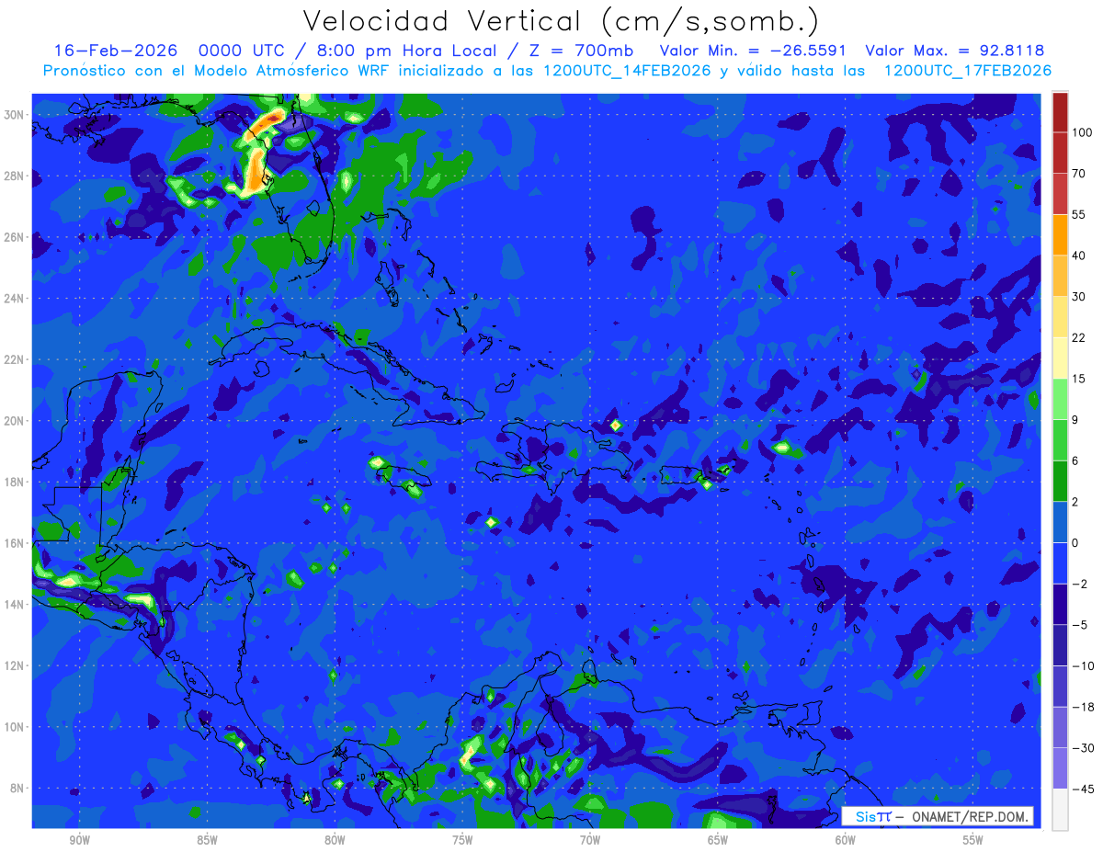Click the "24N" latitude label
The height and width of the screenshot is (852, 1103).
pyautogui.click(x=15, y=299)
